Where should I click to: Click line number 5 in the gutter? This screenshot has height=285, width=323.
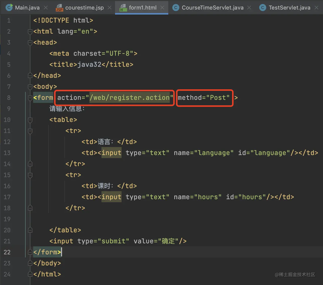point(9,64)
